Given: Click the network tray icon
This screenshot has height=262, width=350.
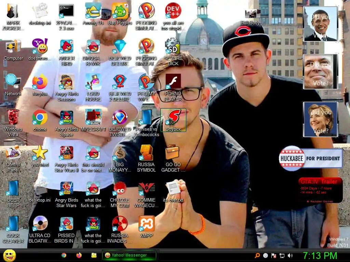Looking at the screenshot, I should (x=282, y=256).
